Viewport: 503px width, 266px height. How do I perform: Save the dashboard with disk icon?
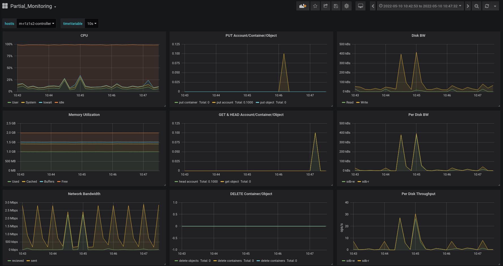point(336,6)
